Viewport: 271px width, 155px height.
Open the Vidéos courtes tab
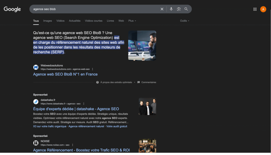[93, 21]
